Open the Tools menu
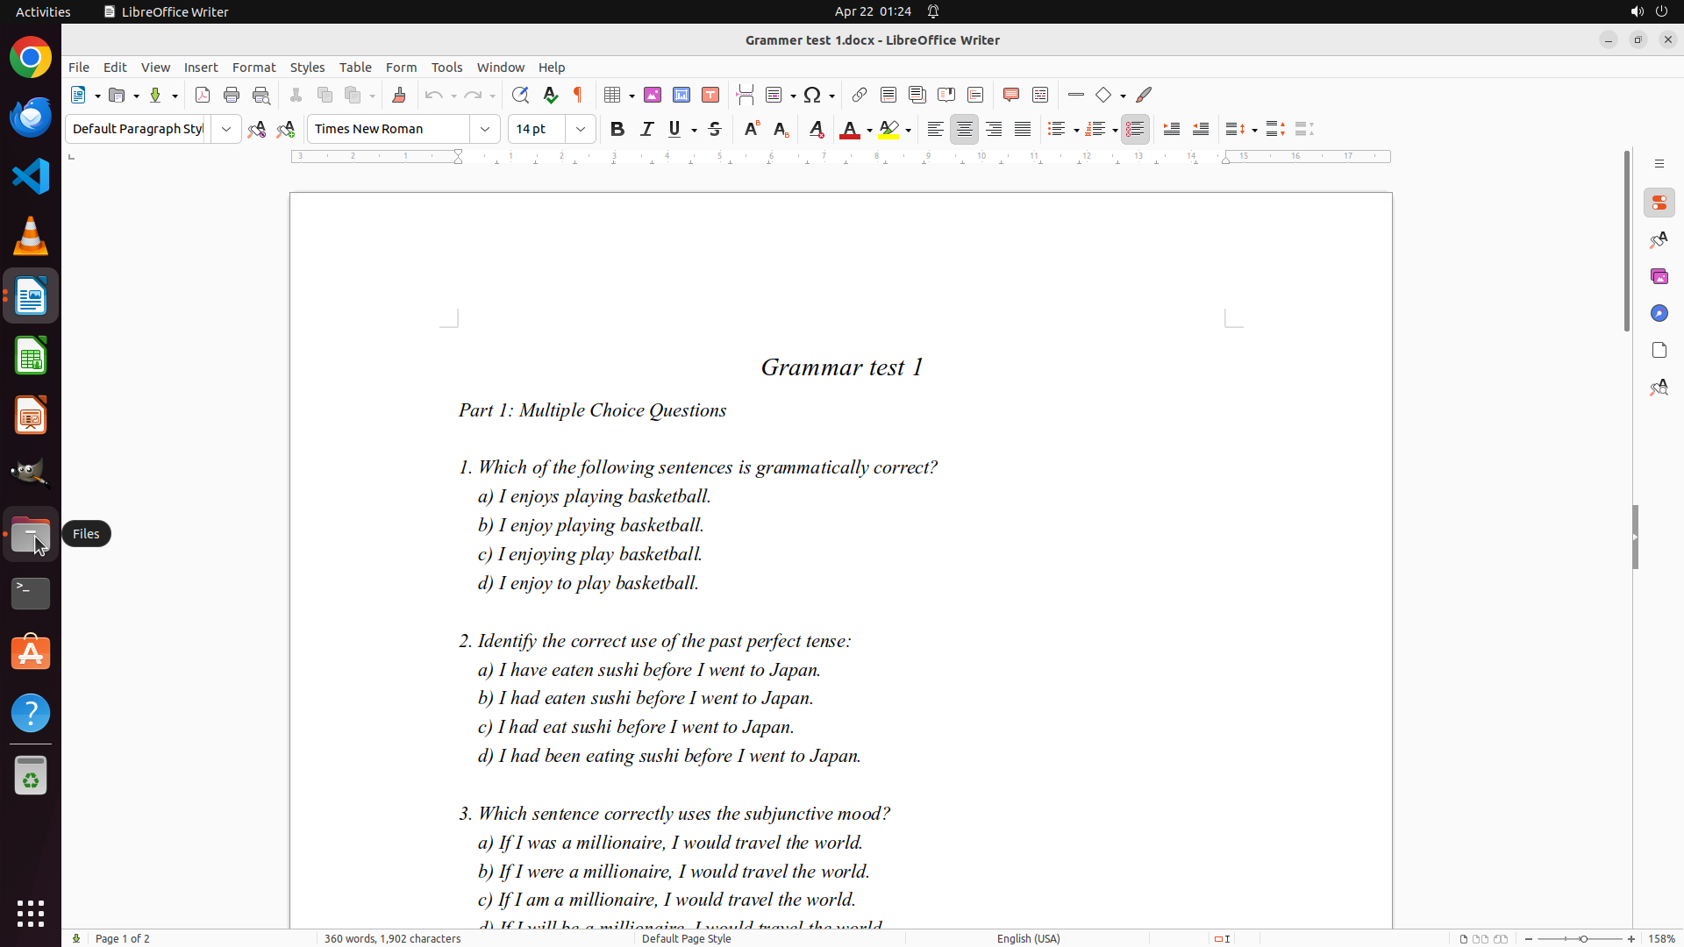1684x947 pixels. 446,68
